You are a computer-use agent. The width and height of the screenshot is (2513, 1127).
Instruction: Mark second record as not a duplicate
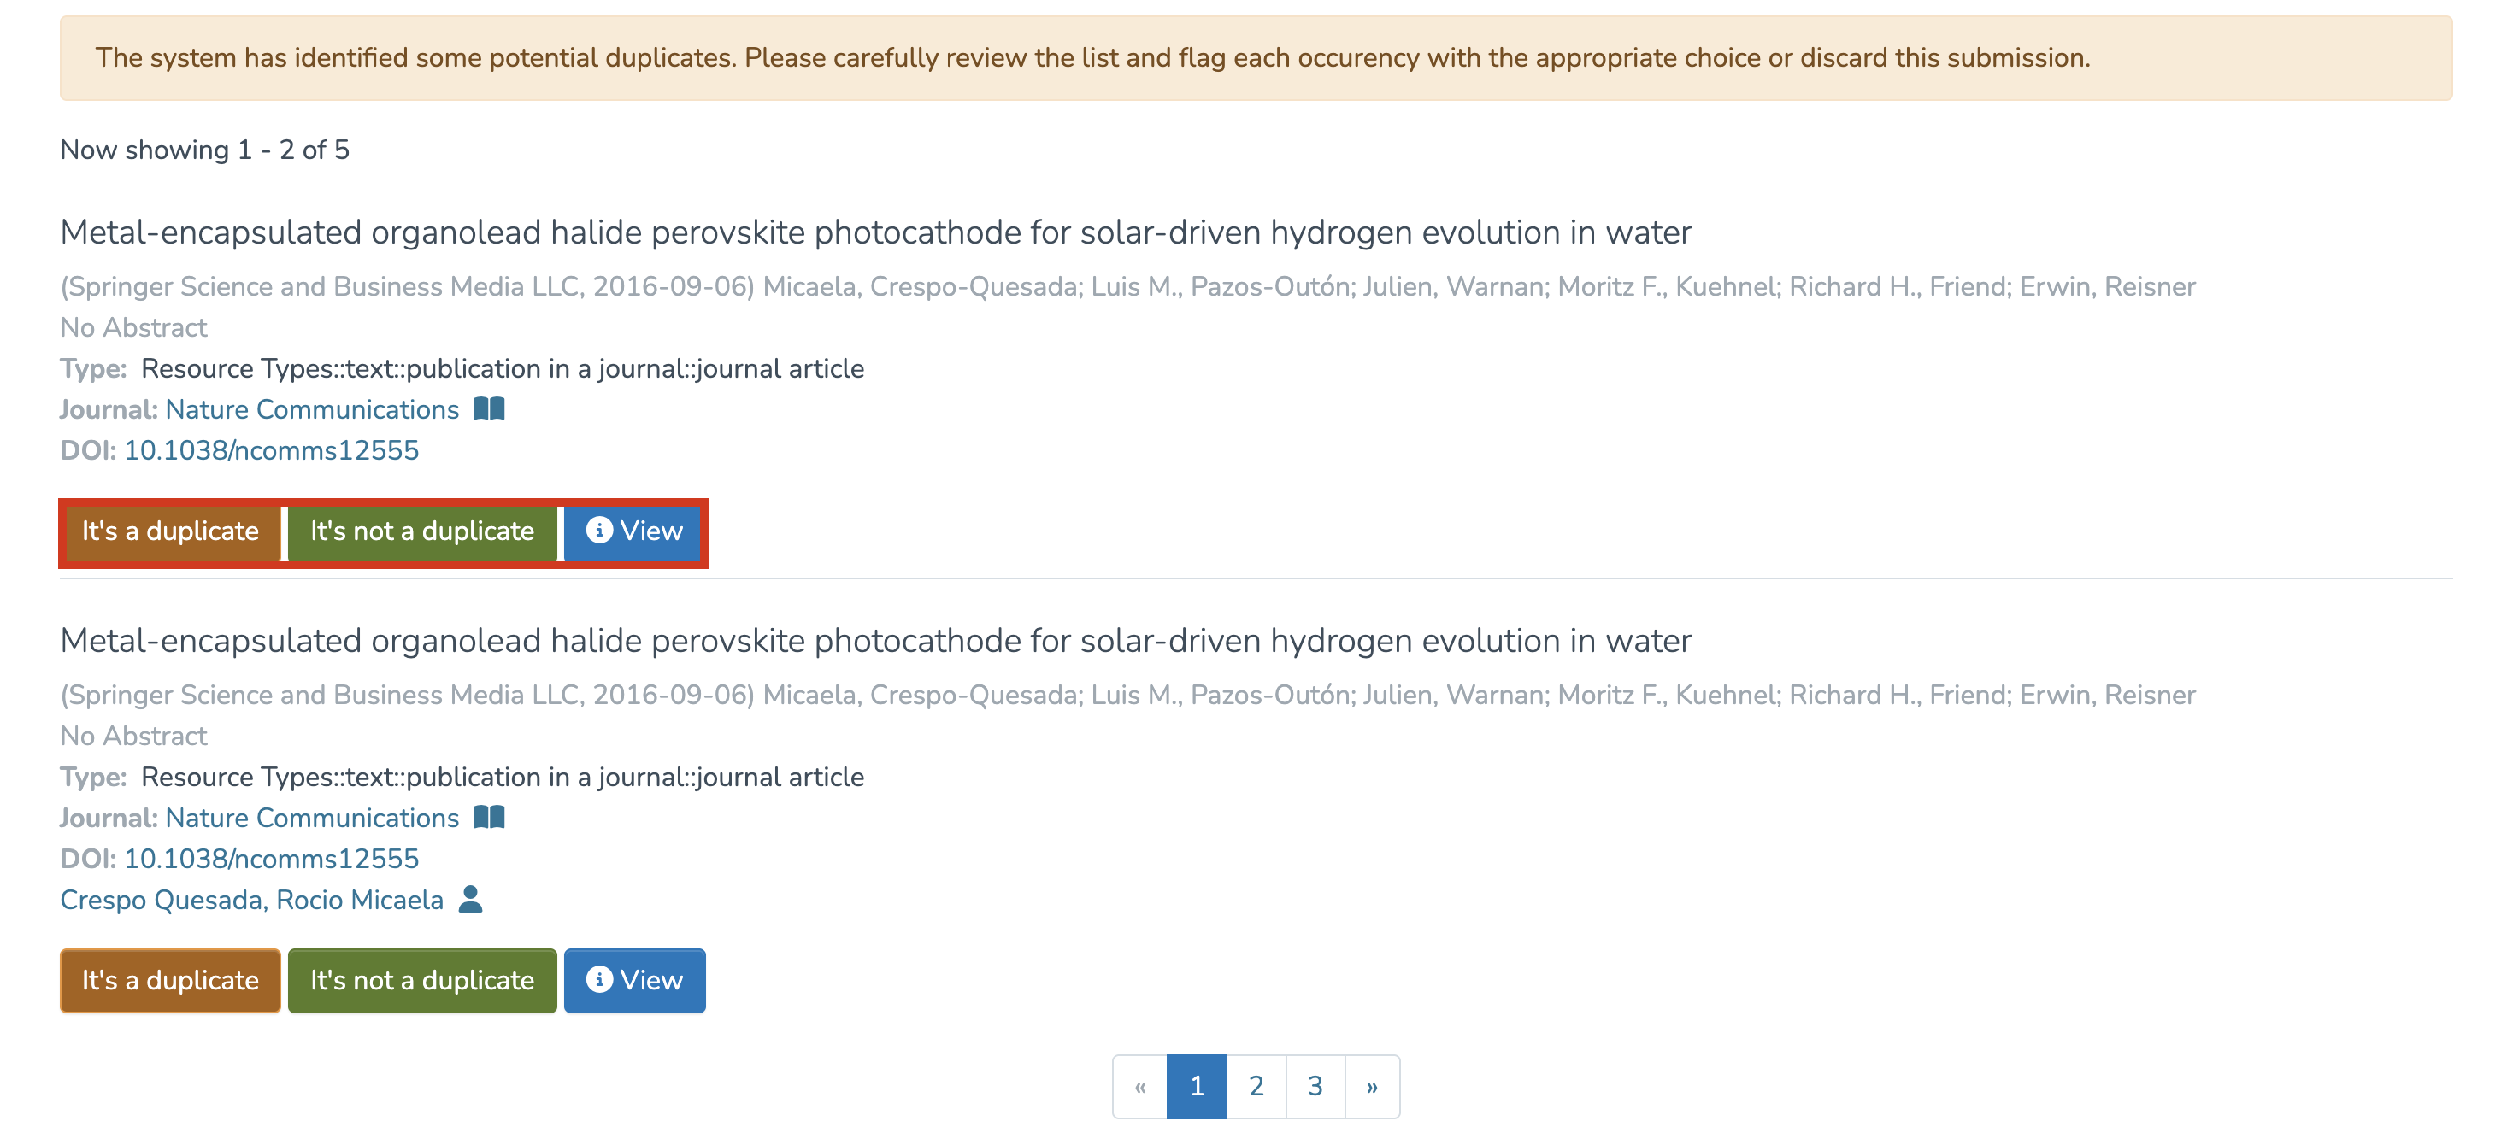421,981
